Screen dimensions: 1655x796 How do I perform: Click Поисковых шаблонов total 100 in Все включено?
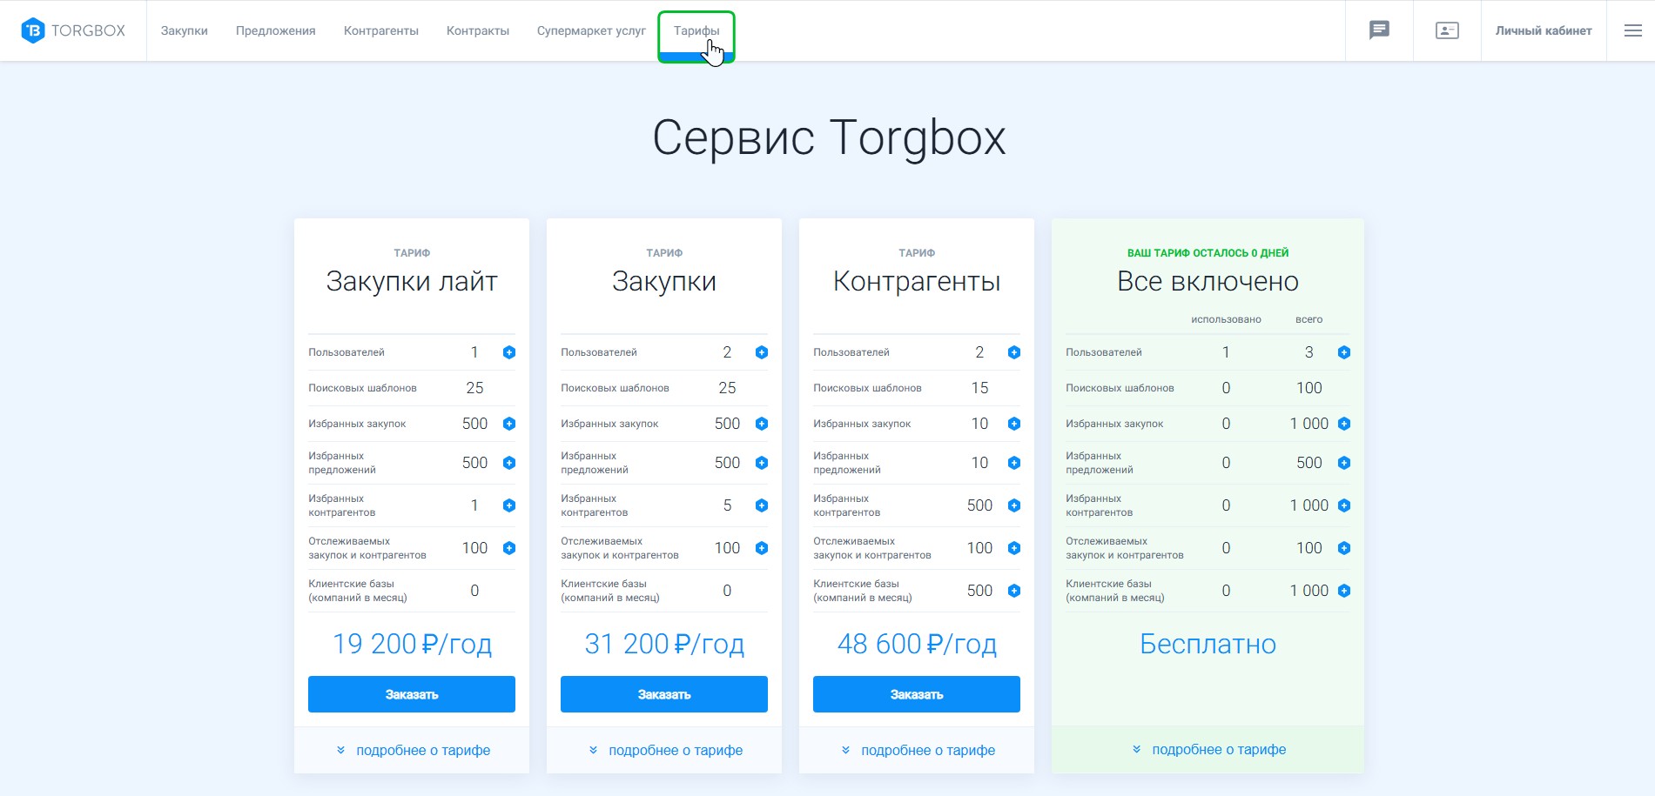[x=1309, y=388]
